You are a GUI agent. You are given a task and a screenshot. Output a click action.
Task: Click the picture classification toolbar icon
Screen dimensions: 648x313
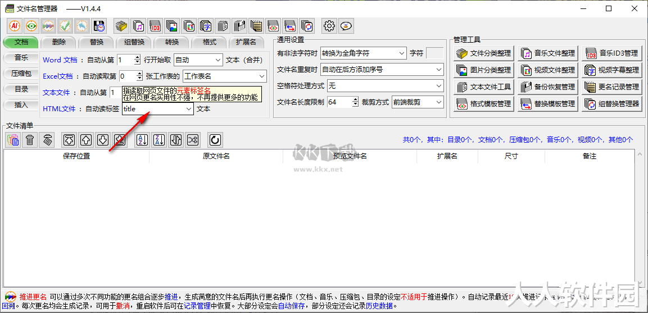coord(173,26)
